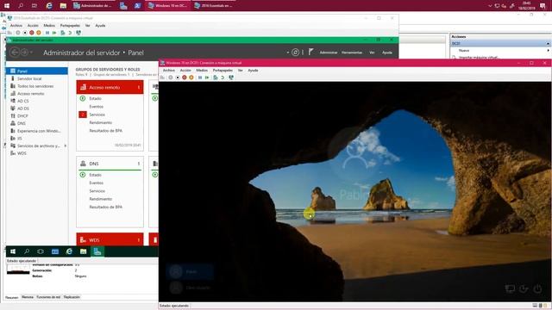Open Medios menu in 2016 Essentials VM window
The width and height of the screenshot is (552, 310).
[x=49, y=26]
